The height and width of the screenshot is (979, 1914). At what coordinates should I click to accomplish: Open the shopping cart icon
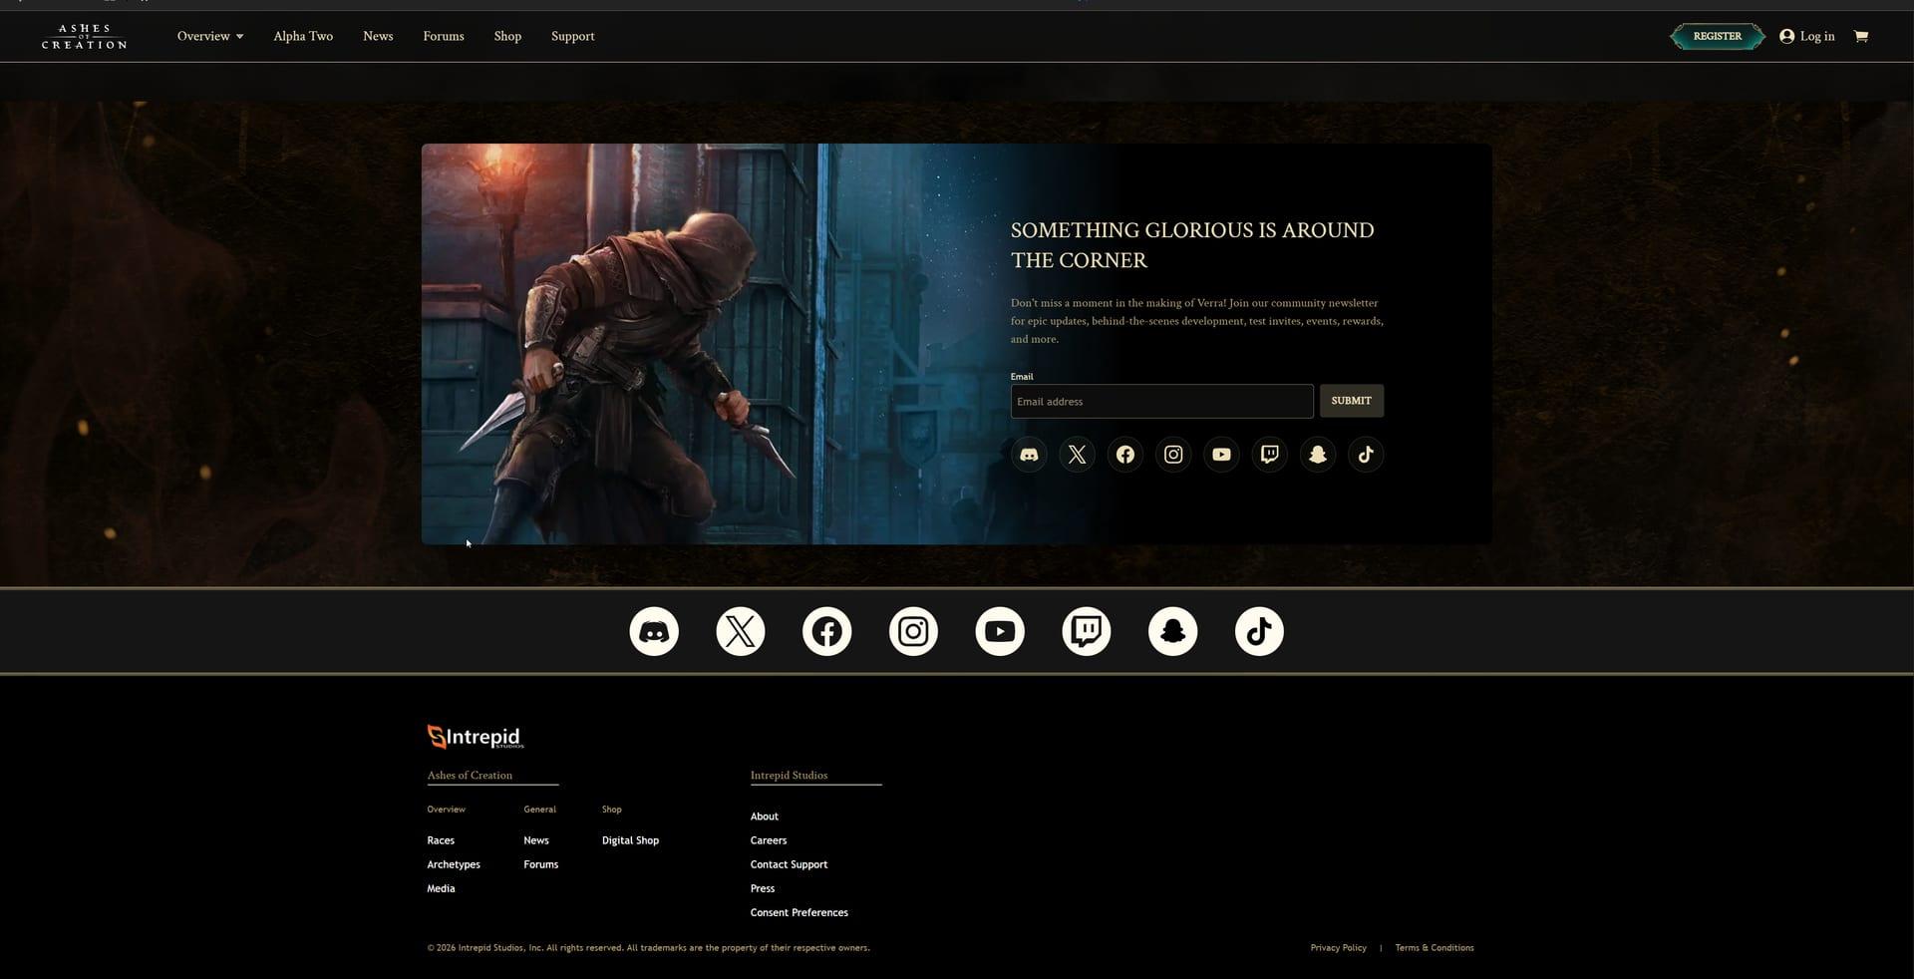click(1860, 36)
